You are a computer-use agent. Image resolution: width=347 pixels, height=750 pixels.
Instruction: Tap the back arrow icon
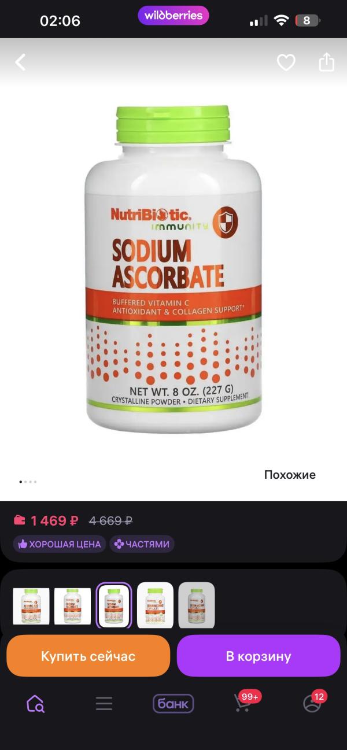pos(20,62)
